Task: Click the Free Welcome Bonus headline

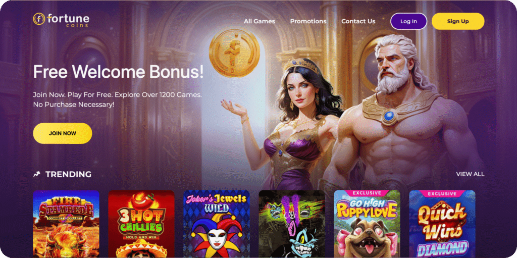Action: (118, 72)
